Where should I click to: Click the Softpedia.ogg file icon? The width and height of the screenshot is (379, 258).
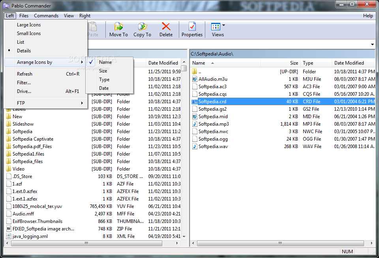pos(195,139)
